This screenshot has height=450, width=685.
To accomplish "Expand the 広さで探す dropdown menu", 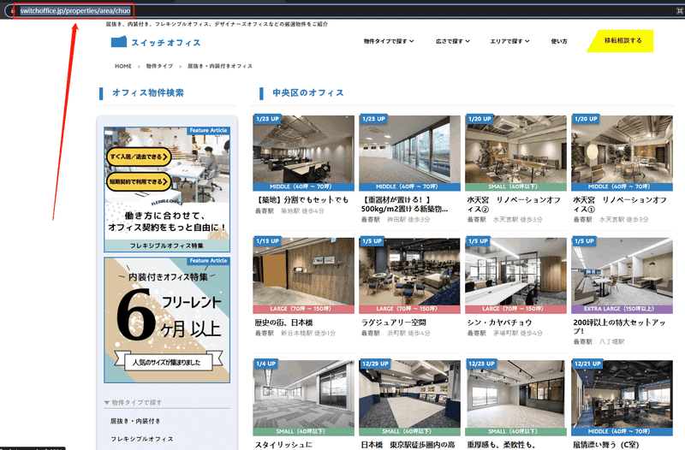I will (x=453, y=41).
